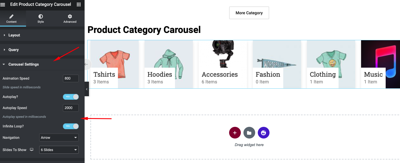Expand the Query section
This screenshot has height=163, width=400.
click(x=13, y=50)
